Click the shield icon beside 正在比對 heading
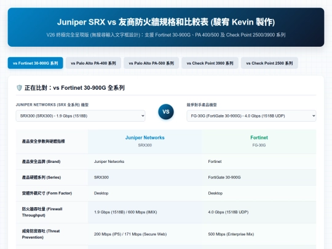332x249 pixels. [19, 88]
